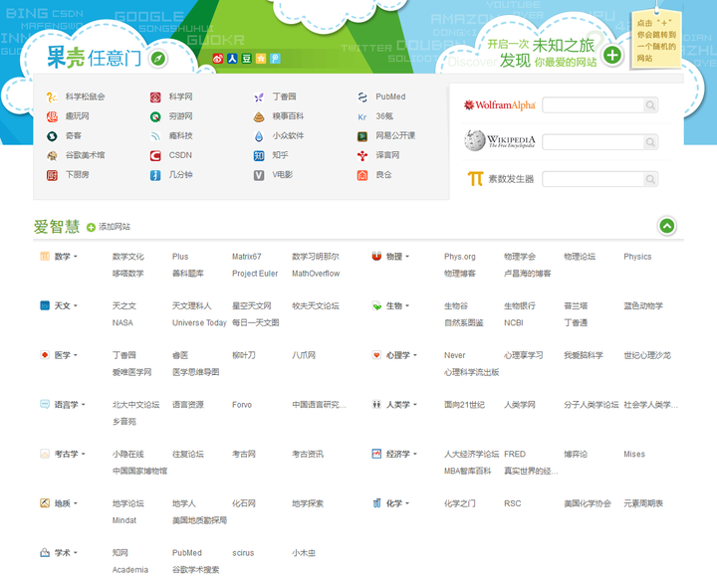Focus the 素数发生器 input box

click(593, 179)
